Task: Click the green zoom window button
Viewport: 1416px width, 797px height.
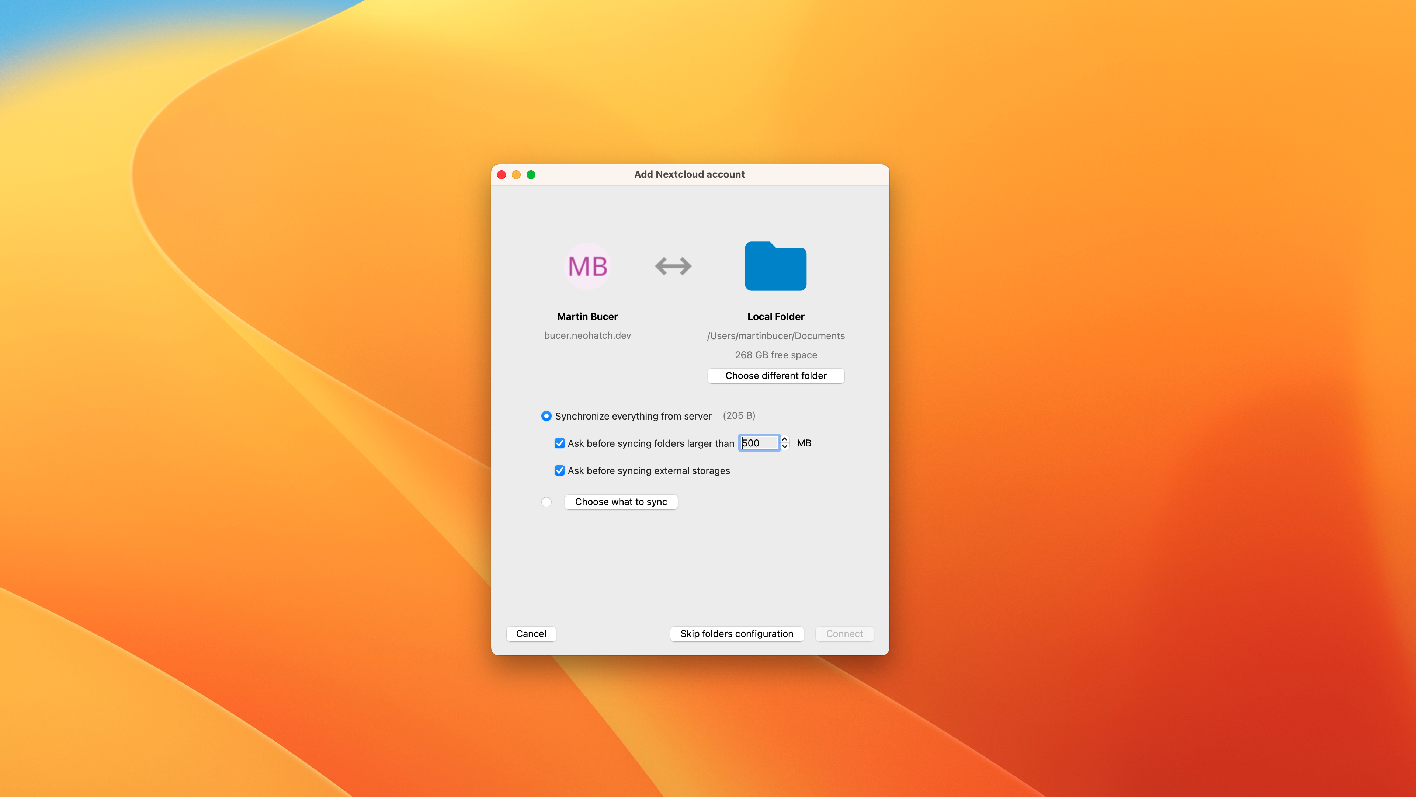Action: (531, 175)
